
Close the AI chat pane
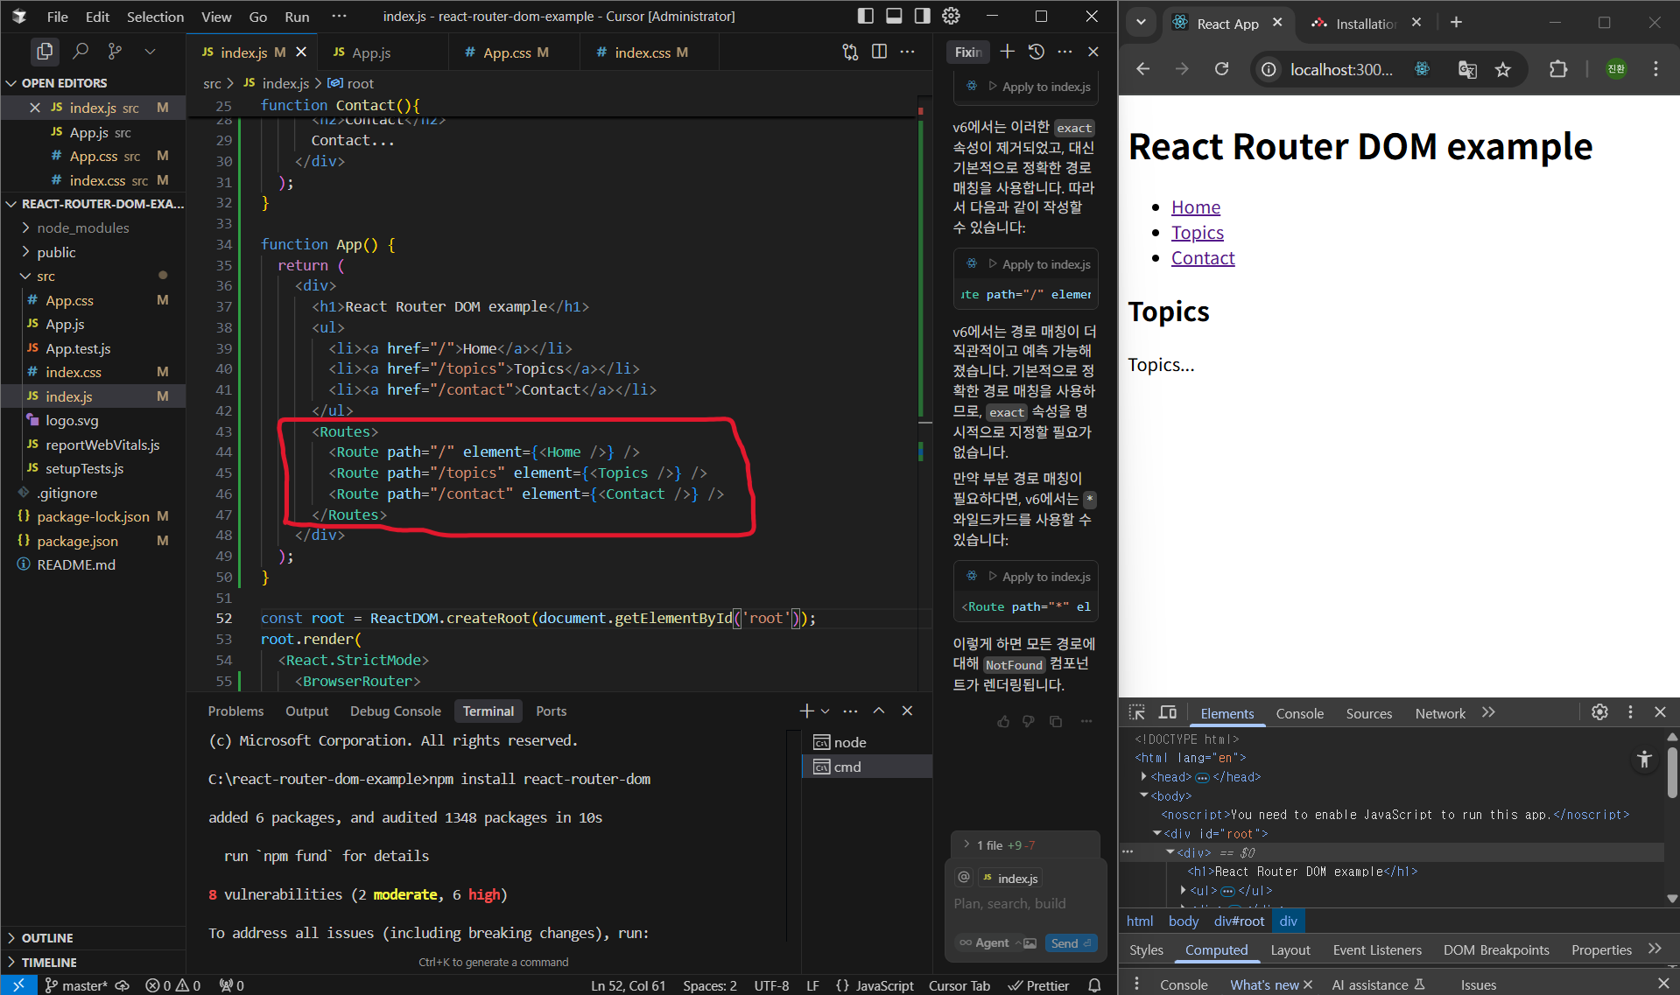(1093, 52)
